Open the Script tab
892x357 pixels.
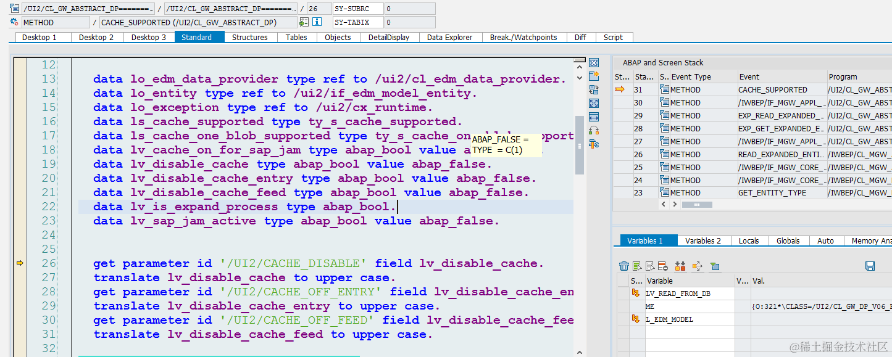pos(613,38)
